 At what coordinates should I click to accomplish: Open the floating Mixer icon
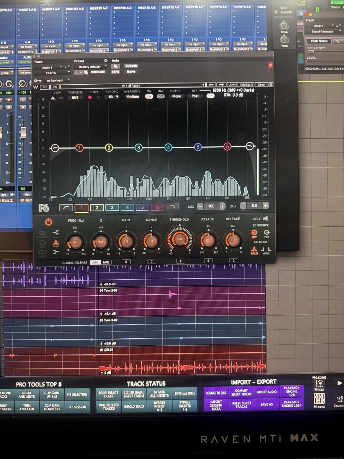(x=319, y=384)
